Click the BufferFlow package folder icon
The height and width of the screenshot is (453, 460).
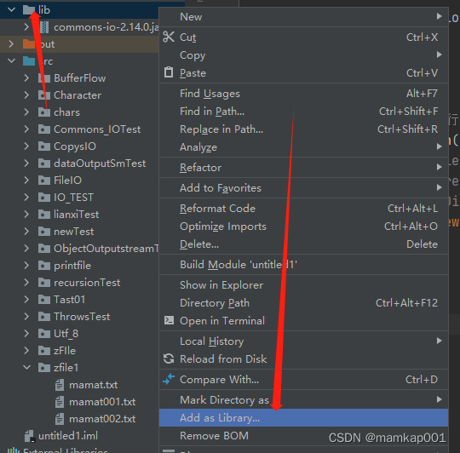[44, 78]
